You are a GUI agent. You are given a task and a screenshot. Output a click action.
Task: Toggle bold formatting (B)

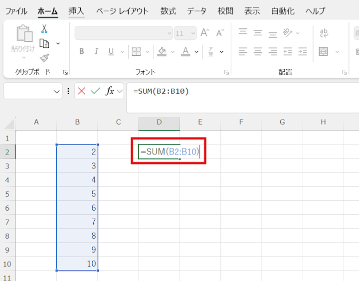coord(81,51)
